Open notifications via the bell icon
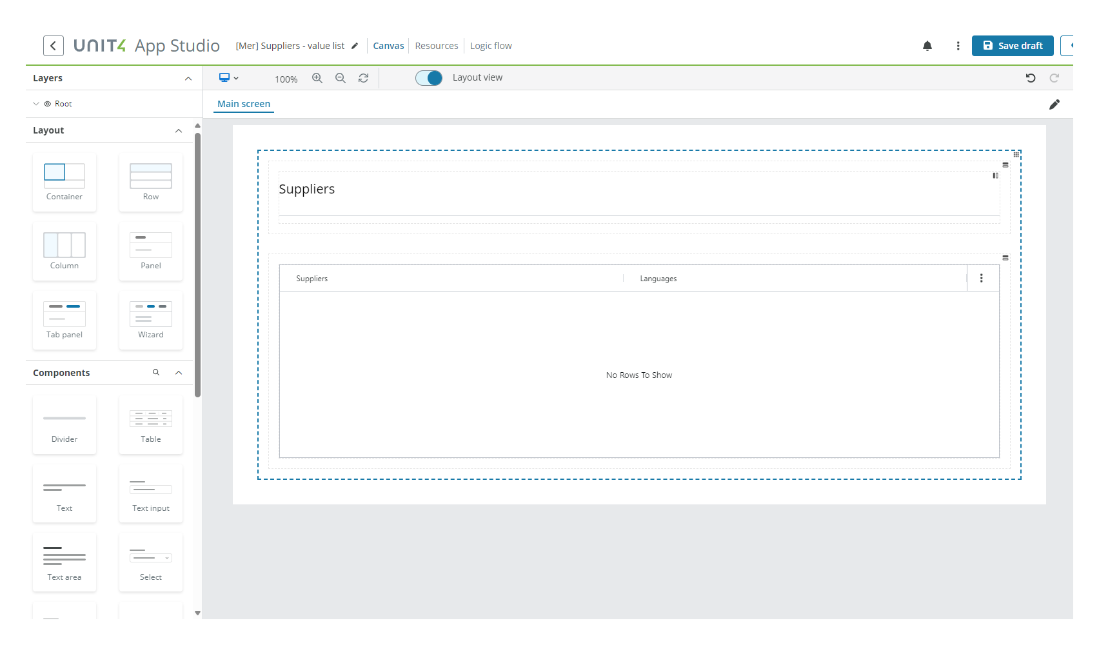The width and height of the screenshot is (1099, 645). coord(927,46)
